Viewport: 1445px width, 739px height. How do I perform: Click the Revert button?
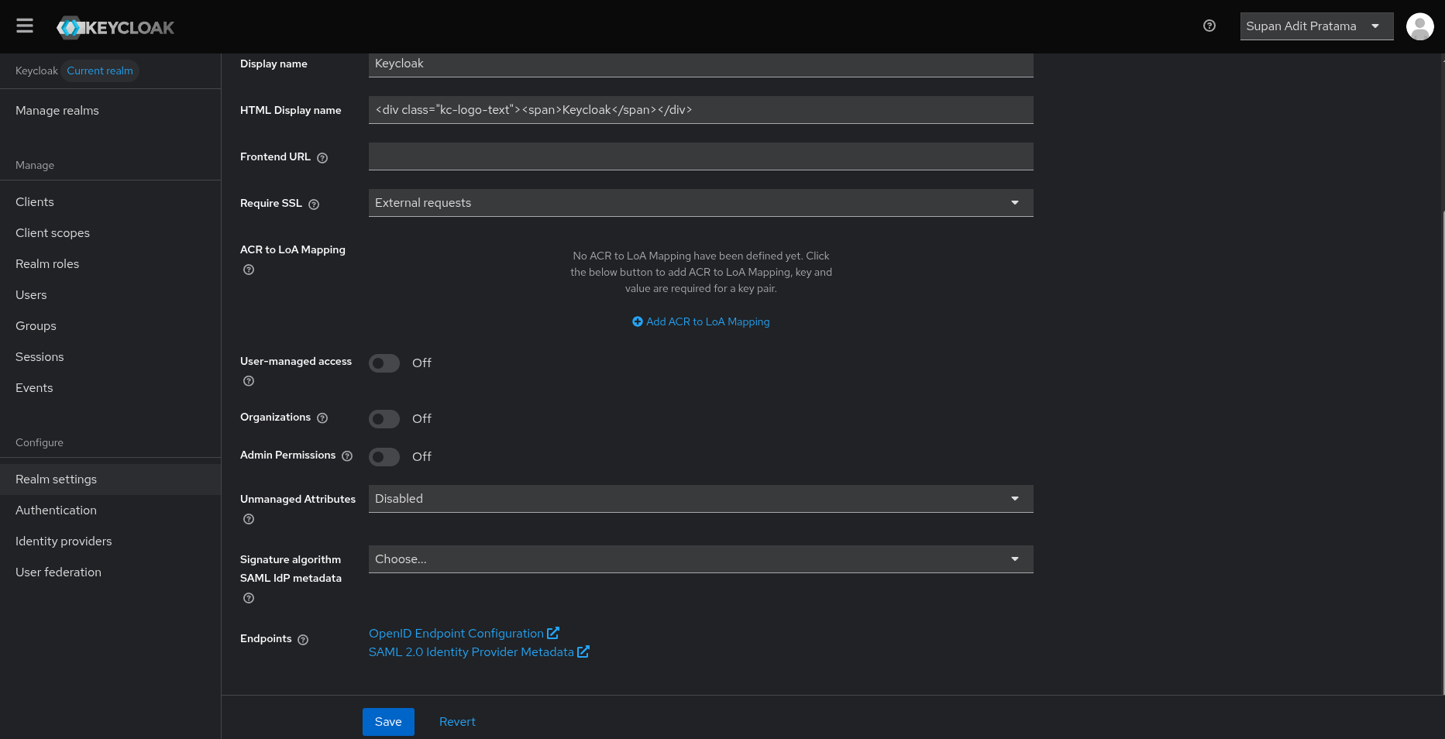[x=457, y=722]
